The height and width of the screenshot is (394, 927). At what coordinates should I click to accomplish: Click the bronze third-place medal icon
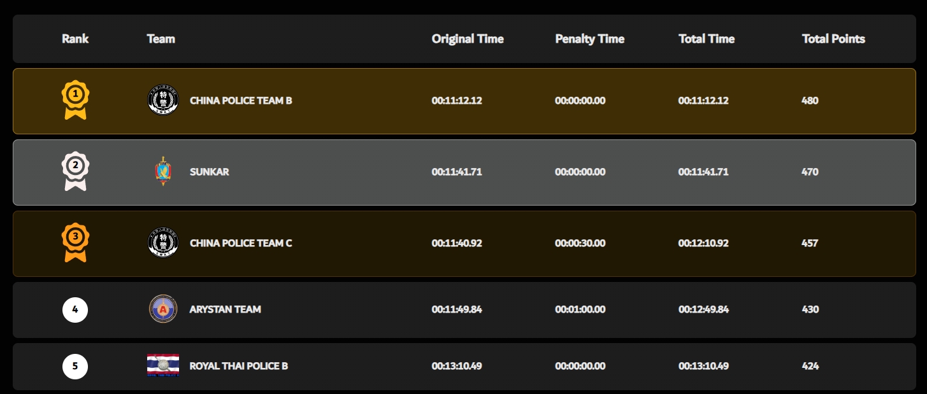click(75, 243)
